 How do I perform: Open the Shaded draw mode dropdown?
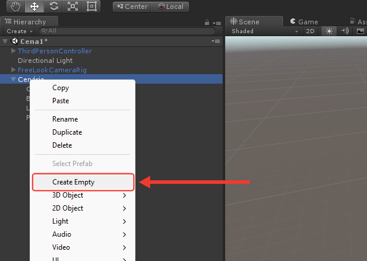point(265,31)
